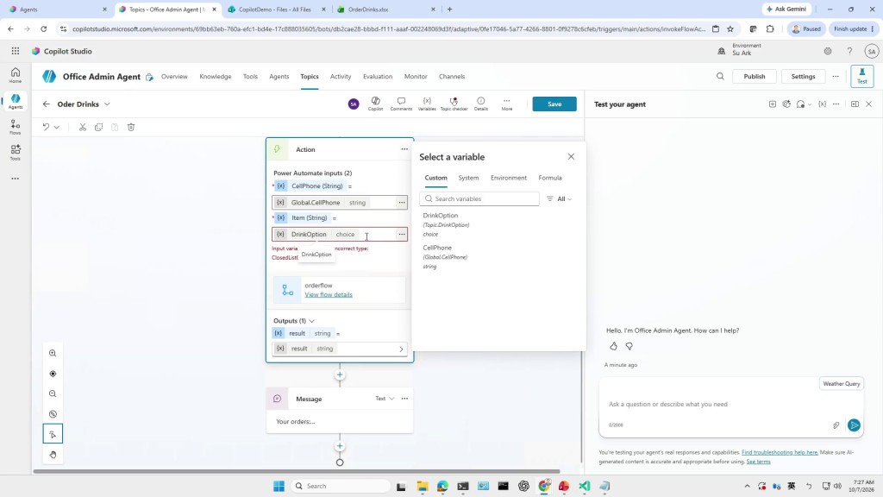Run the Topic checker
Image resolution: width=883 pixels, height=497 pixels.
tap(454, 104)
